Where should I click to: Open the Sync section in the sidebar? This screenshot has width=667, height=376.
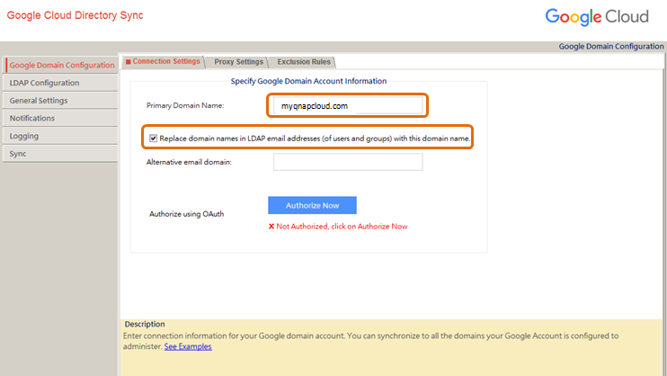[18, 154]
